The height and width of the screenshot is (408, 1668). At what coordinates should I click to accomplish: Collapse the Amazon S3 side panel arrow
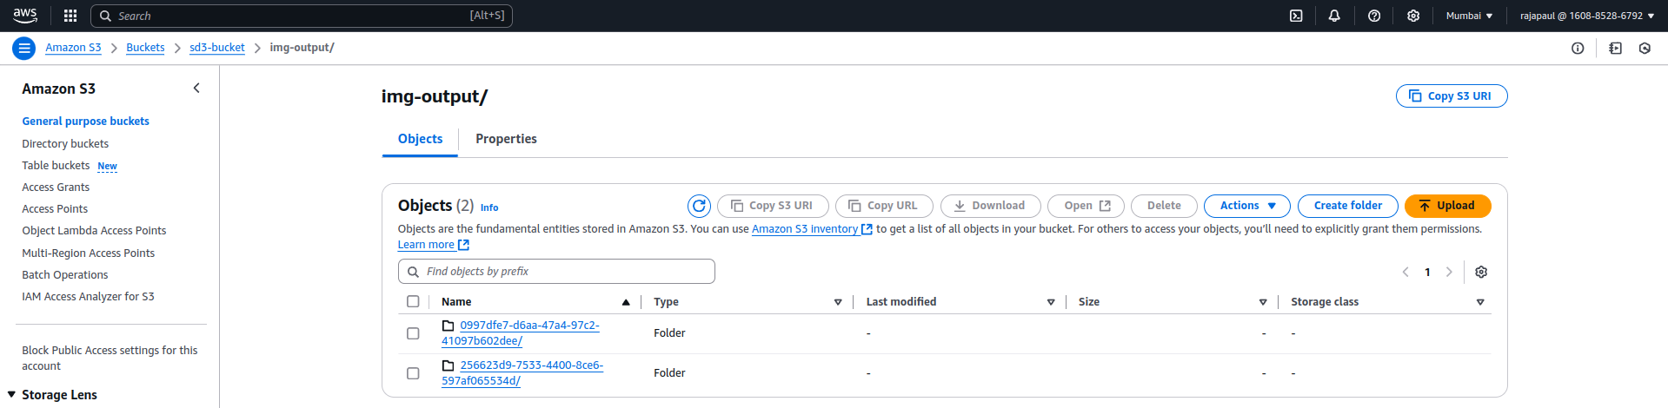(x=196, y=88)
